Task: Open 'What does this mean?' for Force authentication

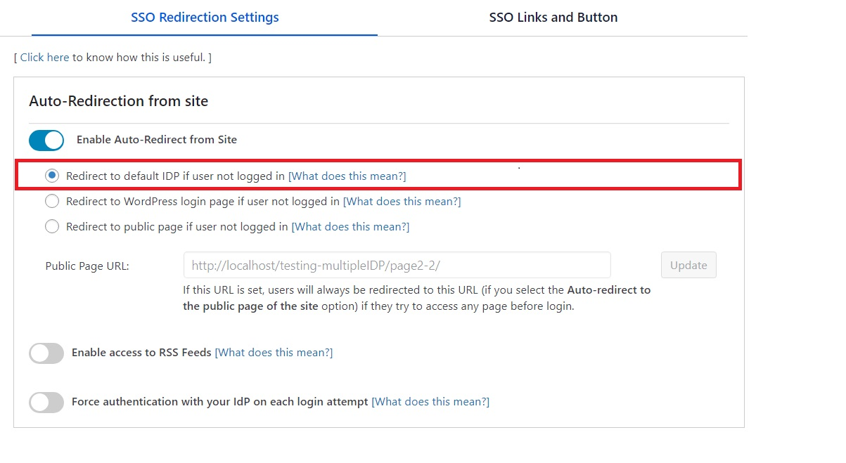Action: pos(430,402)
